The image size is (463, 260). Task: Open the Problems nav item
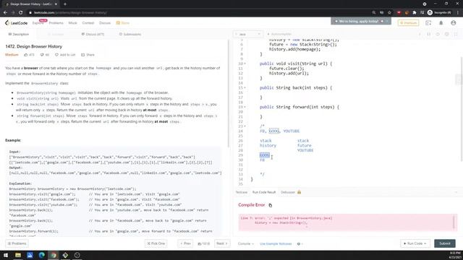pos(56,22)
